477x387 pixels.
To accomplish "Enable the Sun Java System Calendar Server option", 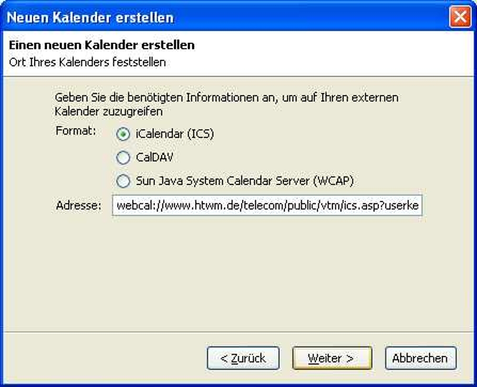I will click(123, 181).
